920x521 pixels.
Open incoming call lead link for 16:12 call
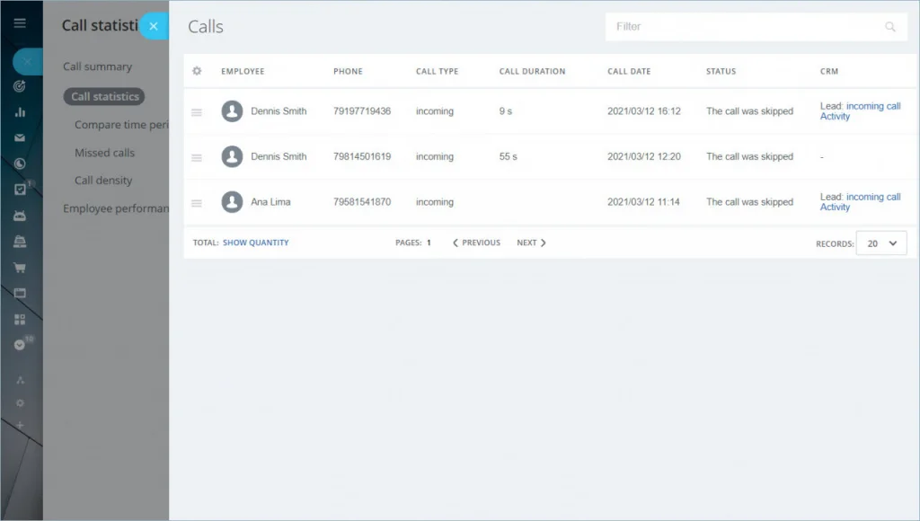click(x=873, y=106)
